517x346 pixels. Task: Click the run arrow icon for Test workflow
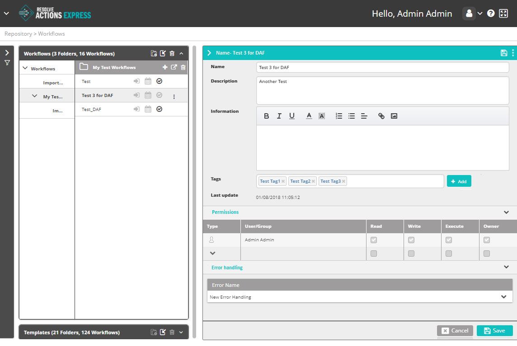(136, 81)
